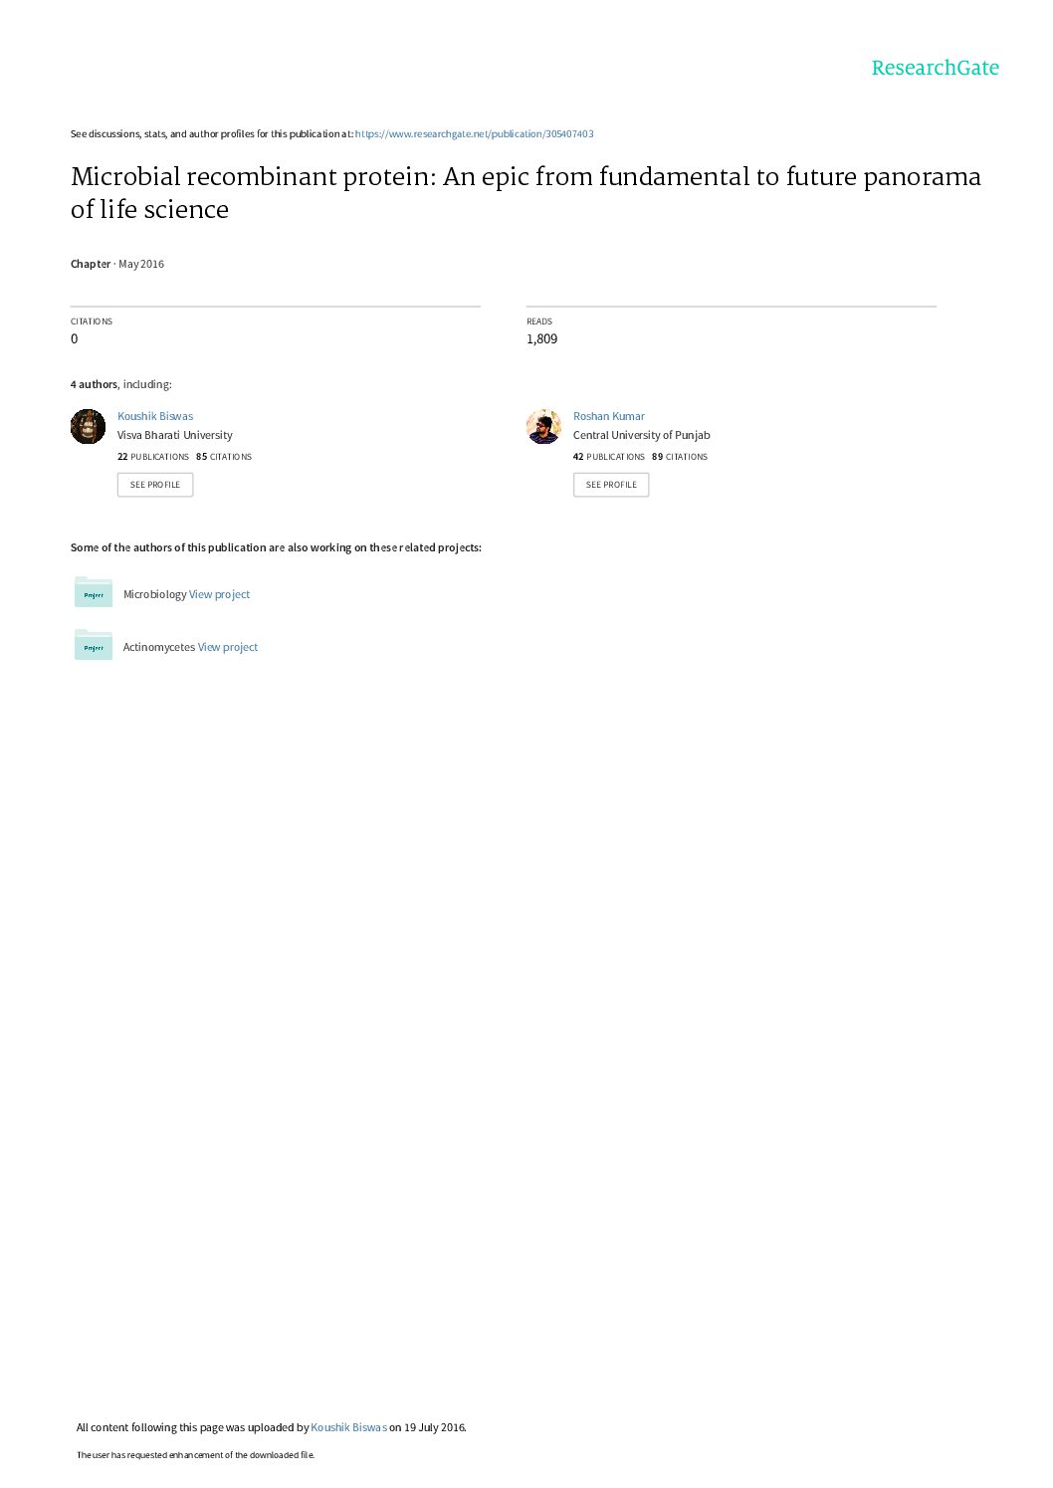Click Central University of Punjab affiliation
This screenshot has width=1053, height=1488.
click(x=642, y=435)
